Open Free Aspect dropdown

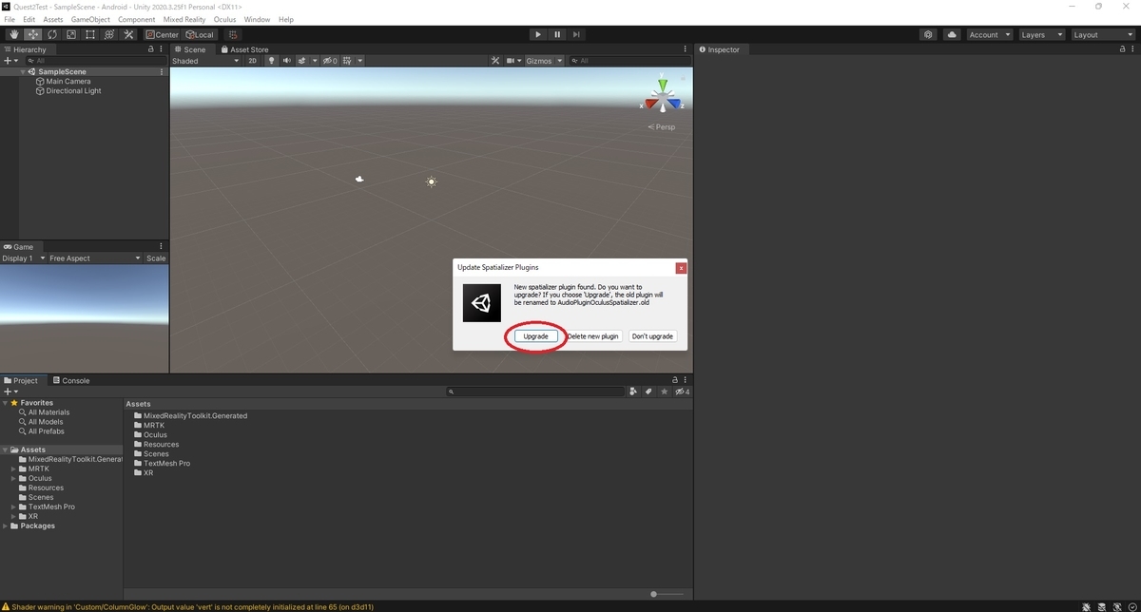pyautogui.click(x=94, y=258)
